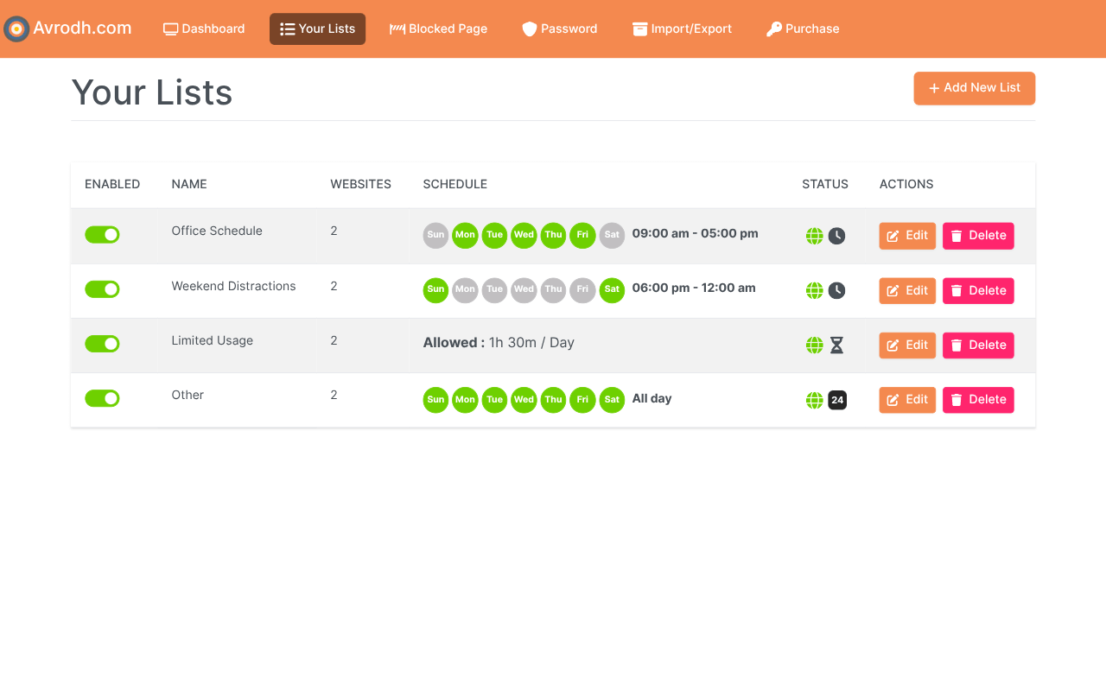The image size is (1106, 691).
Task: Click the Tue day badge in Office Schedule
Action: click(x=494, y=235)
